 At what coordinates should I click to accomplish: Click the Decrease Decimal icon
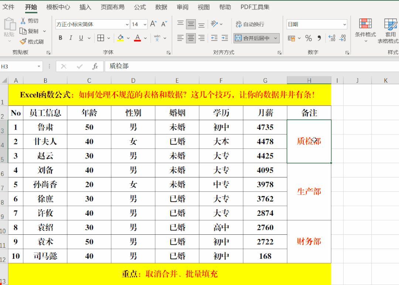click(342, 38)
